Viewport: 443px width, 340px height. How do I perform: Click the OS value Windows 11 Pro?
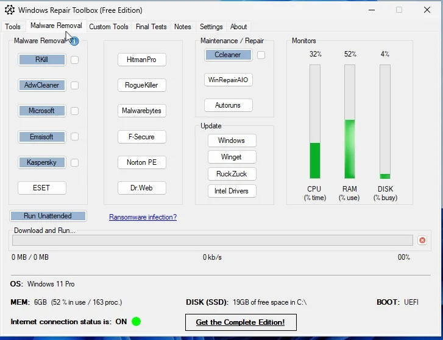(51, 284)
